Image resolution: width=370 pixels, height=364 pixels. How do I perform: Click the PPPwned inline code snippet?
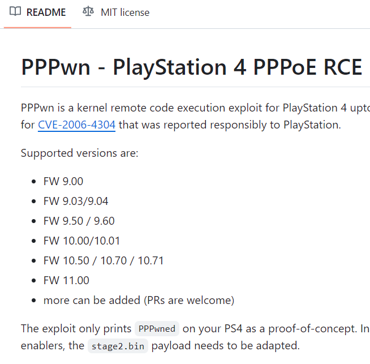(157, 328)
